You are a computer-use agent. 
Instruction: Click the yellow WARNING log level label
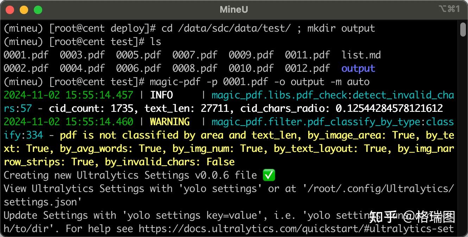(170, 122)
